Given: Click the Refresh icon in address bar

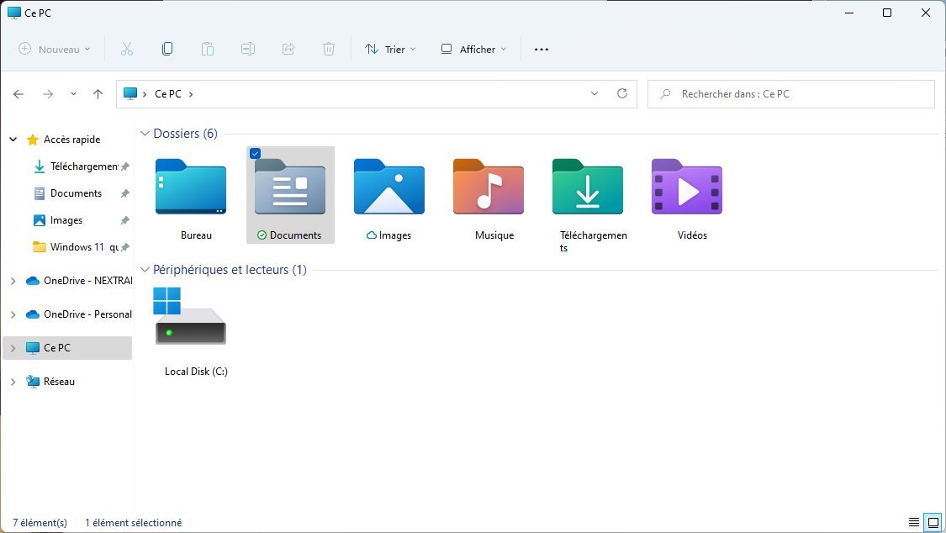Looking at the screenshot, I should (x=622, y=93).
